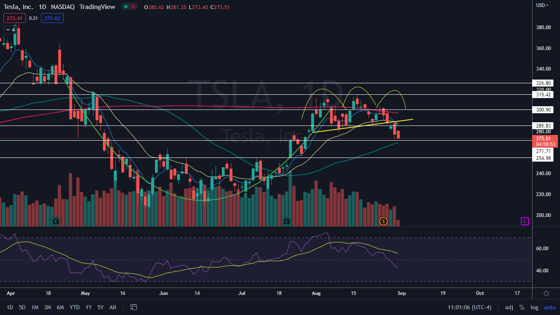Open the USD currency dropdown
This screenshot has width=560, height=315.
542,5
